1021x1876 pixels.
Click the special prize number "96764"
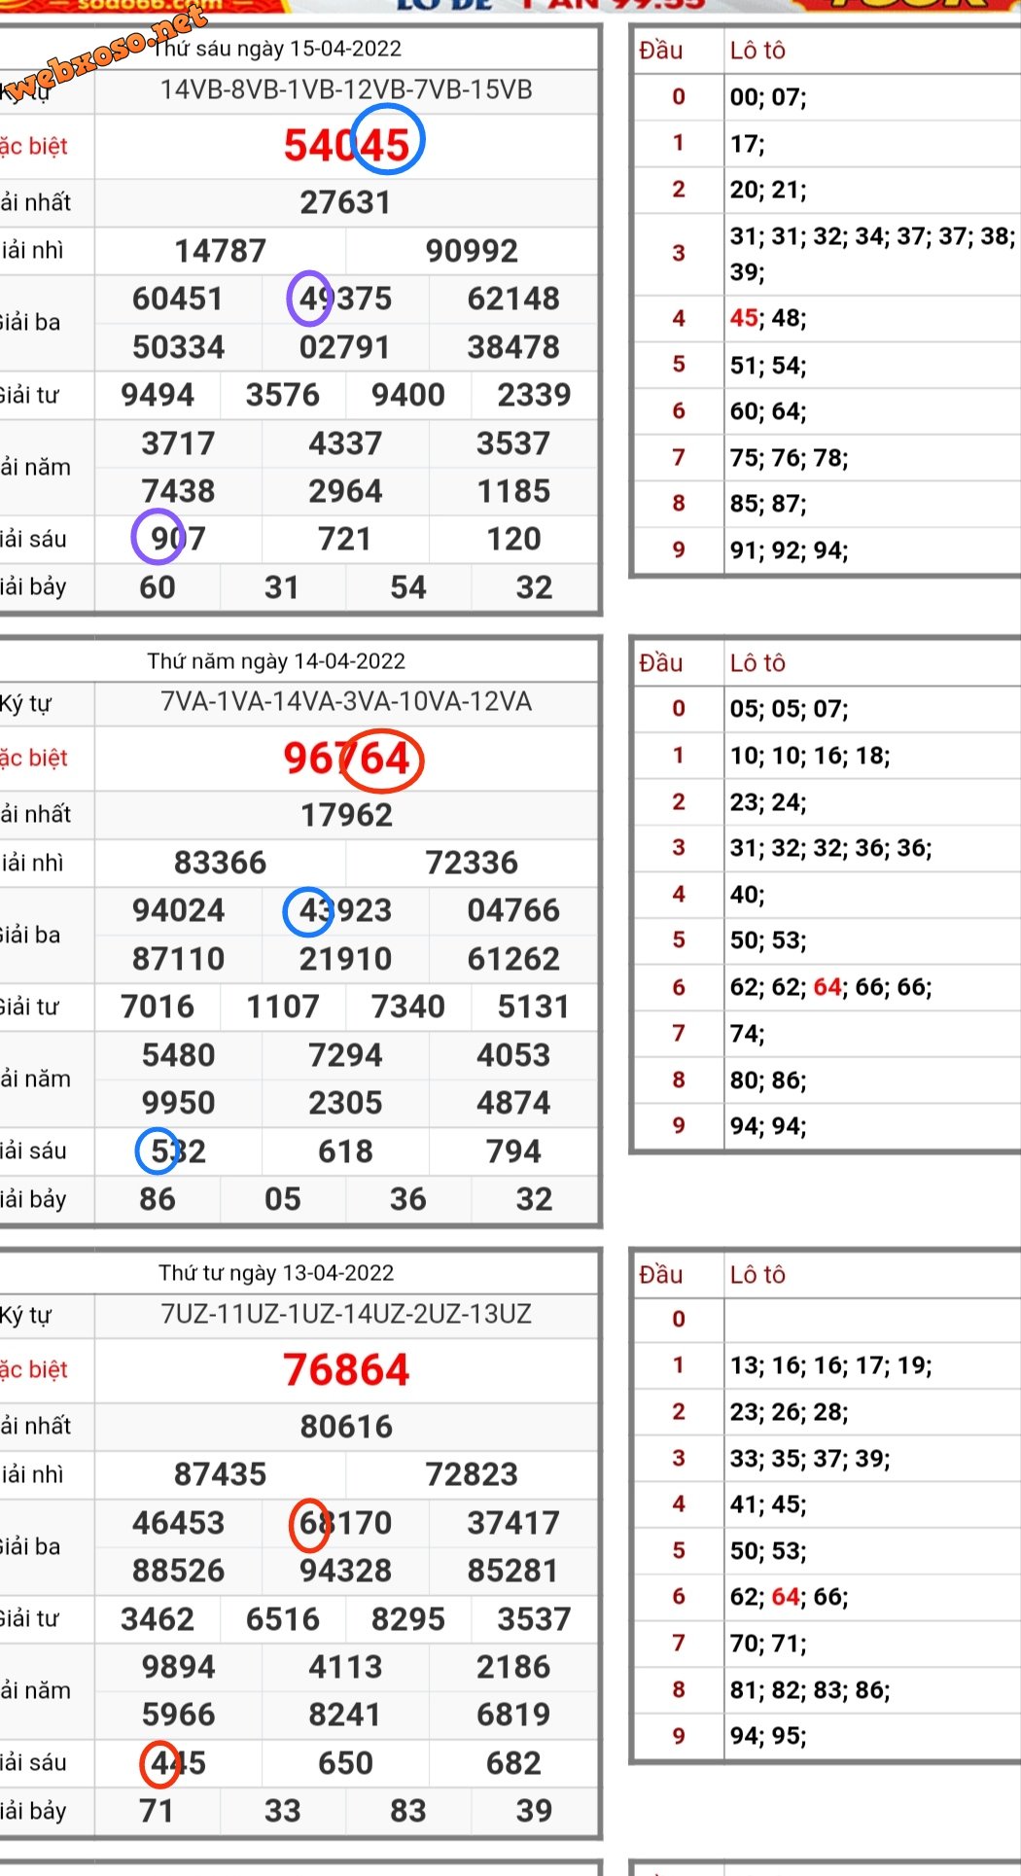[347, 759]
